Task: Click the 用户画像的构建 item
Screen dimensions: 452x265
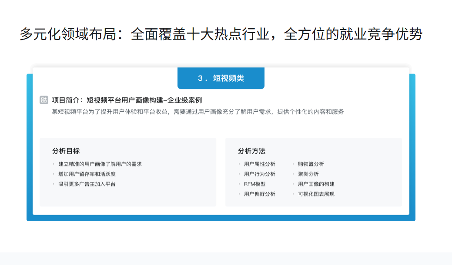Action: [x=316, y=184]
